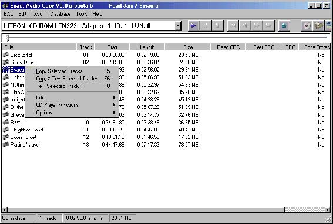The height and width of the screenshot is (224, 333).
Task: Click the Test CRC column header
Action: (x=263, y=47)
